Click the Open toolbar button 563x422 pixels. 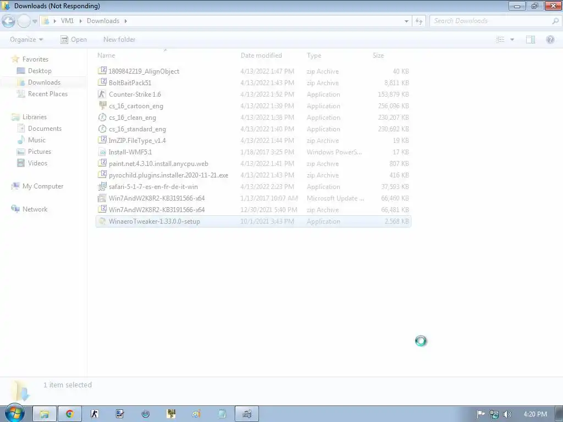pyautogui.click(x=74, y=40)
